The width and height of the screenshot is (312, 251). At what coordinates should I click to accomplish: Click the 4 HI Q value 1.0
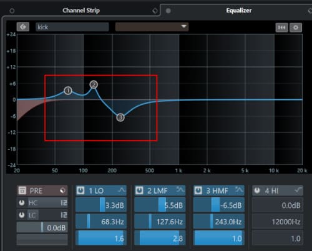coord(278,238)
